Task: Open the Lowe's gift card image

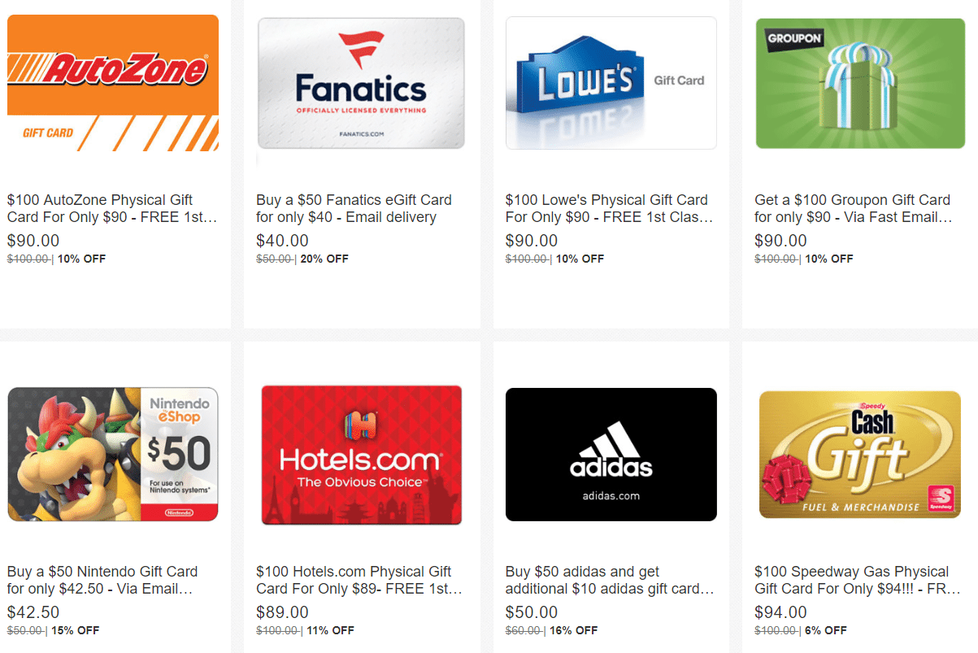Action: (611, 83)
